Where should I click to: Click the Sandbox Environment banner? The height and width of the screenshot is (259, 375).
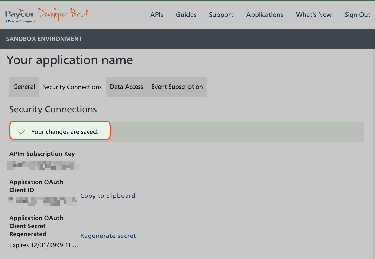[44, 39]
